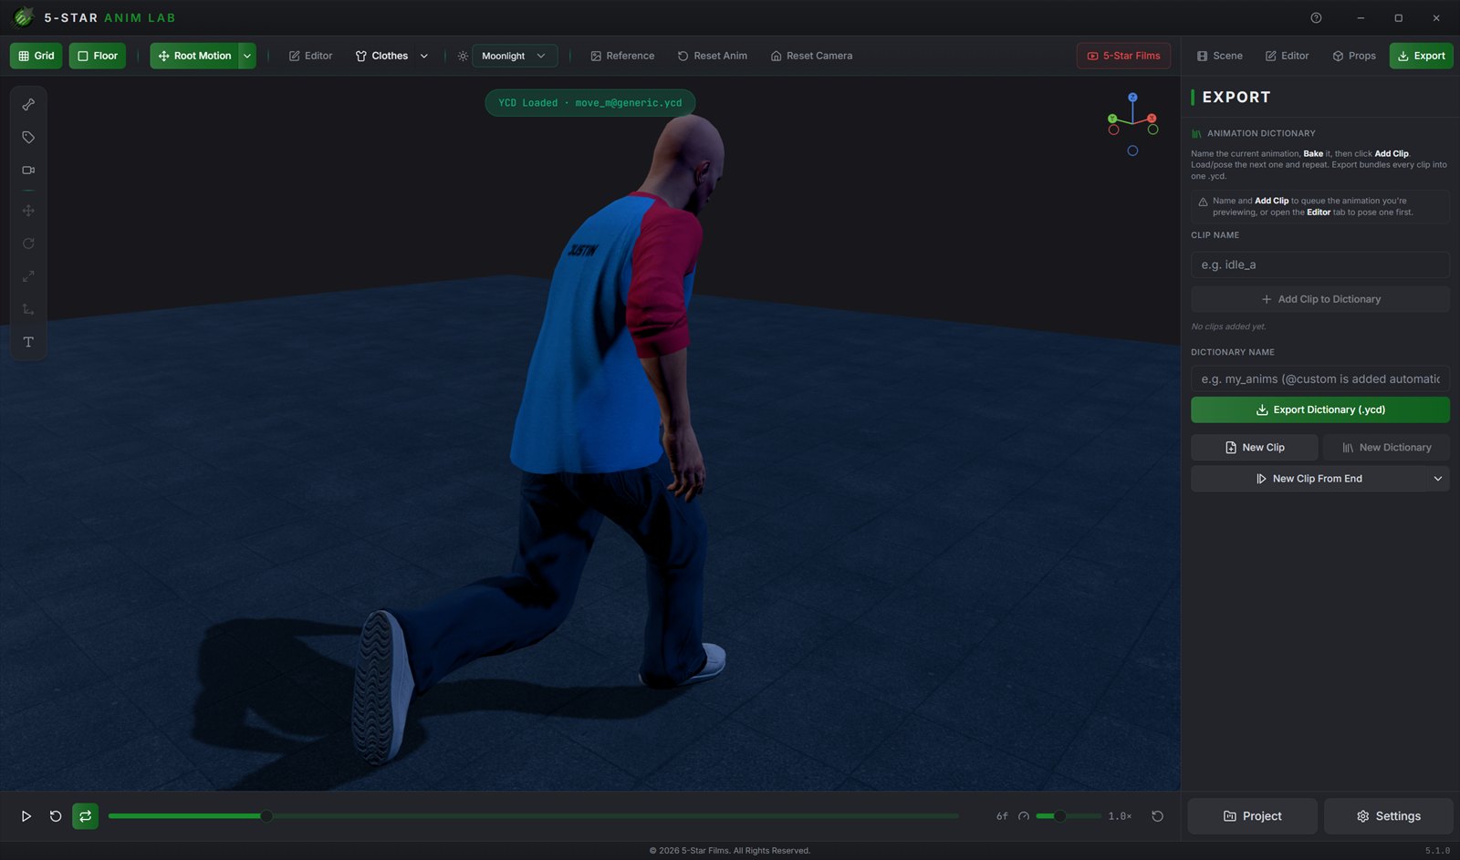Expand the Clothes dropdown chevron
The width and height of the screenshot is (1460, 860).
(x=424, y=56)
